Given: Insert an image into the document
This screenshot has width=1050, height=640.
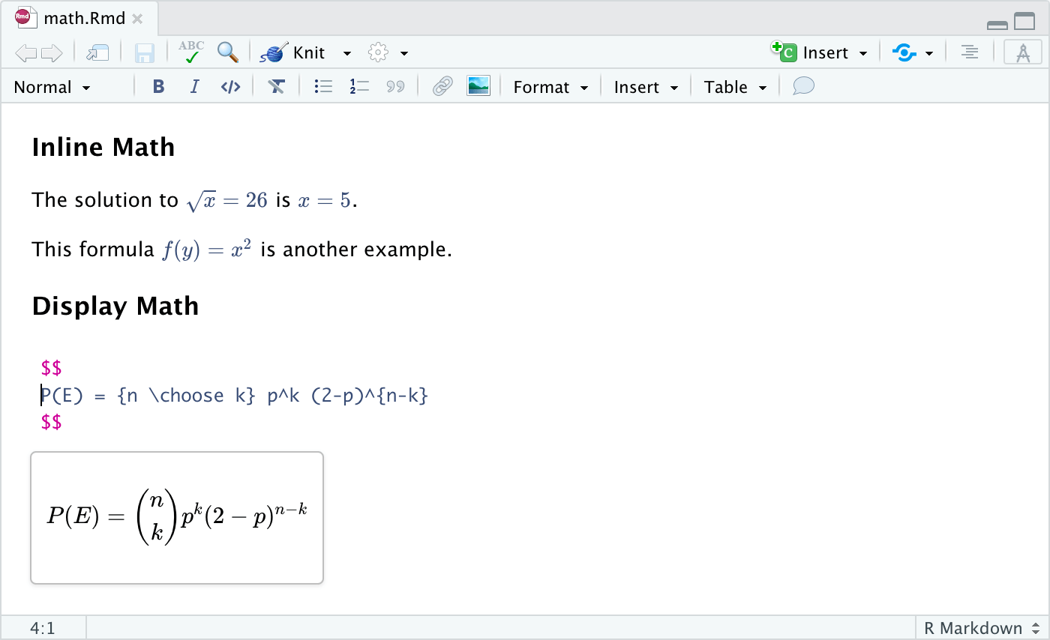Looking at the screenshot, I should [x=478, y=86].
